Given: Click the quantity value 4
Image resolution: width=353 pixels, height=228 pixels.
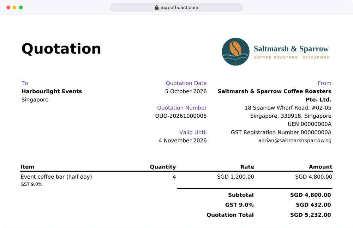Looking at the screenshot, I should click(174, 177).
